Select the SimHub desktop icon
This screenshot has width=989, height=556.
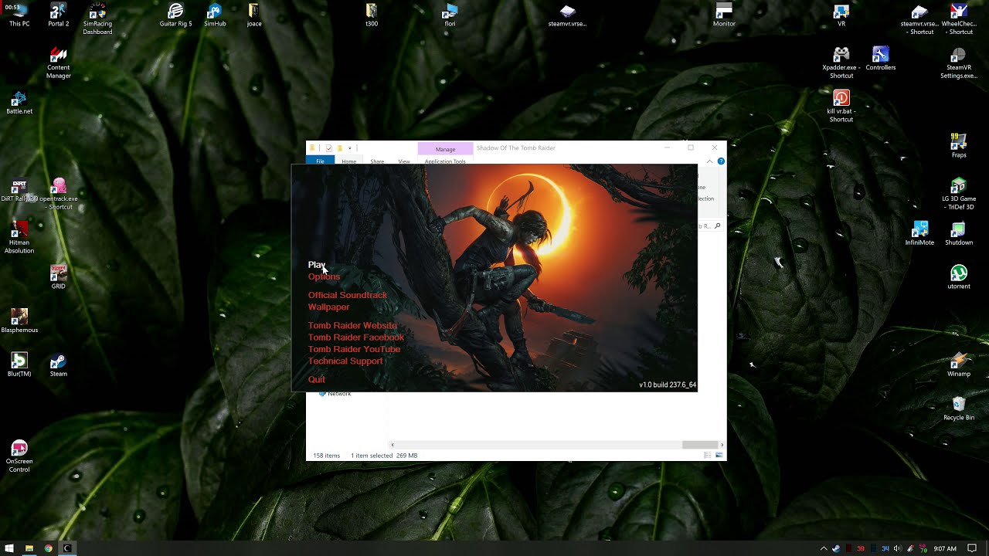coord(215,15)
